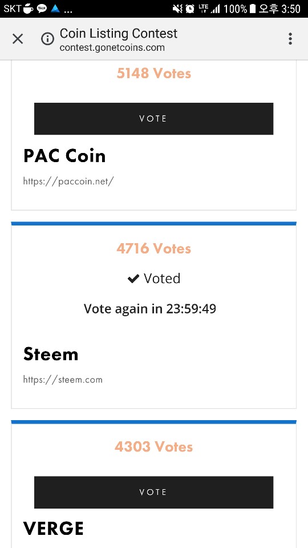Click the Coin Listing Contest page title
The width and height of the screenshot is (308, 548).
[119, 34]
